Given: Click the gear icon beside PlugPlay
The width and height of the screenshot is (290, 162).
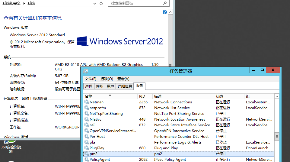Looking at the screenshot, I should tap(86, 148).
